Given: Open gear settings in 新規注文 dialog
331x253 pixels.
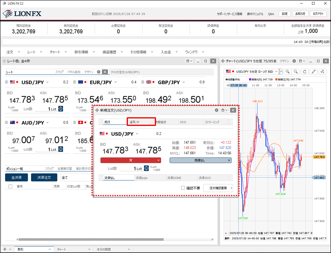Looking at the screenshot, I should pos(217,110).
